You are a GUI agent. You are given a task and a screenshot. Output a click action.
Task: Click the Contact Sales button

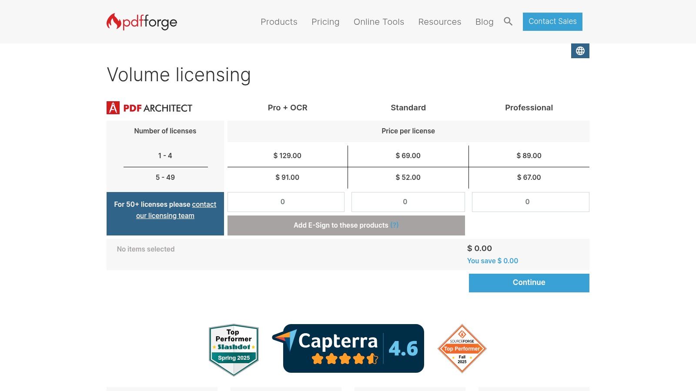[552, 22]
